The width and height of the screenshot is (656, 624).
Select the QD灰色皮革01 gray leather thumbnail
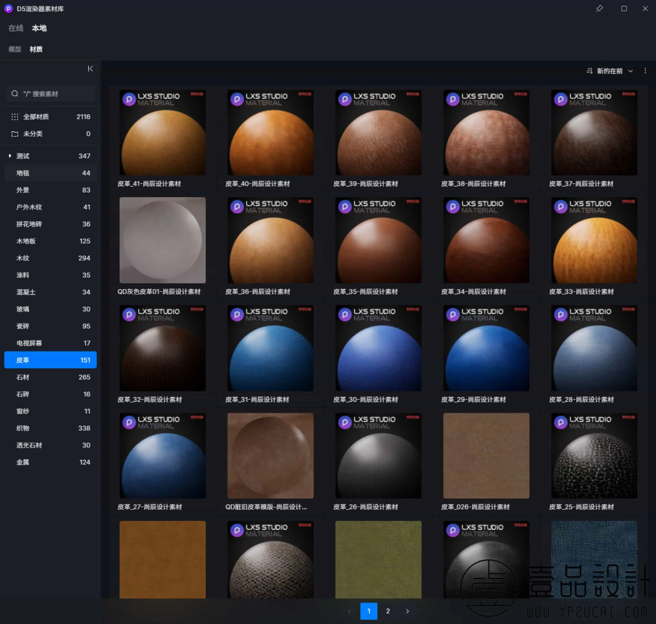pos(162,240)
